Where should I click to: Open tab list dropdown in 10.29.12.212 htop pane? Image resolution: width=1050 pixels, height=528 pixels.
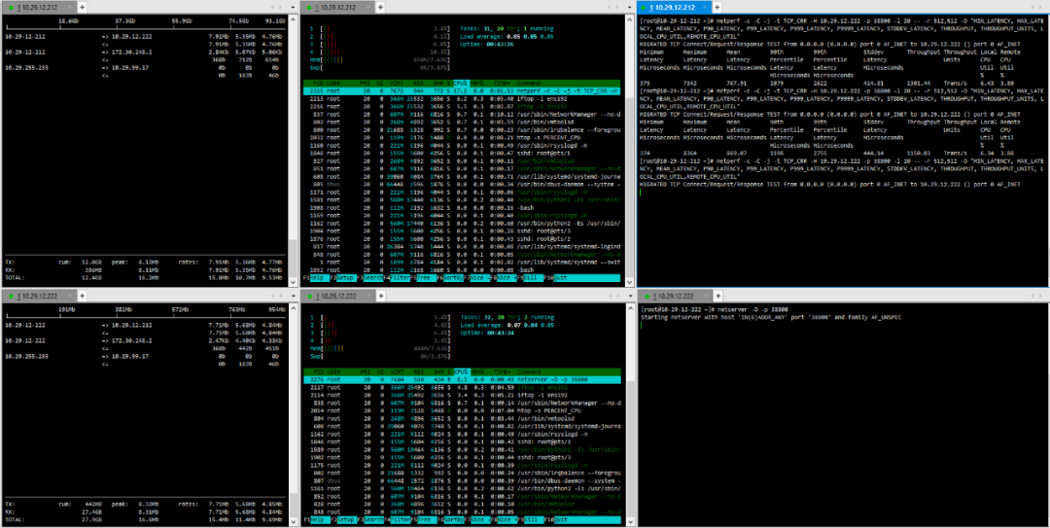pyautogui.click(x=627, y=7)
